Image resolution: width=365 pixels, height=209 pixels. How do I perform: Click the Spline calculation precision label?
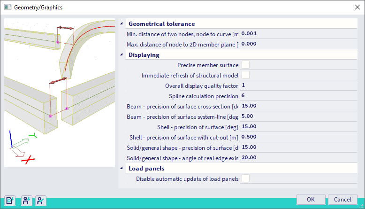pos(204,96)
